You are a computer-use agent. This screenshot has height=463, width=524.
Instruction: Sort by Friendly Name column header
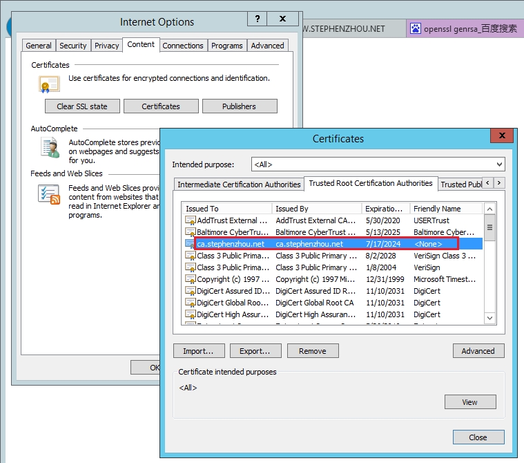tap(447, 209)
